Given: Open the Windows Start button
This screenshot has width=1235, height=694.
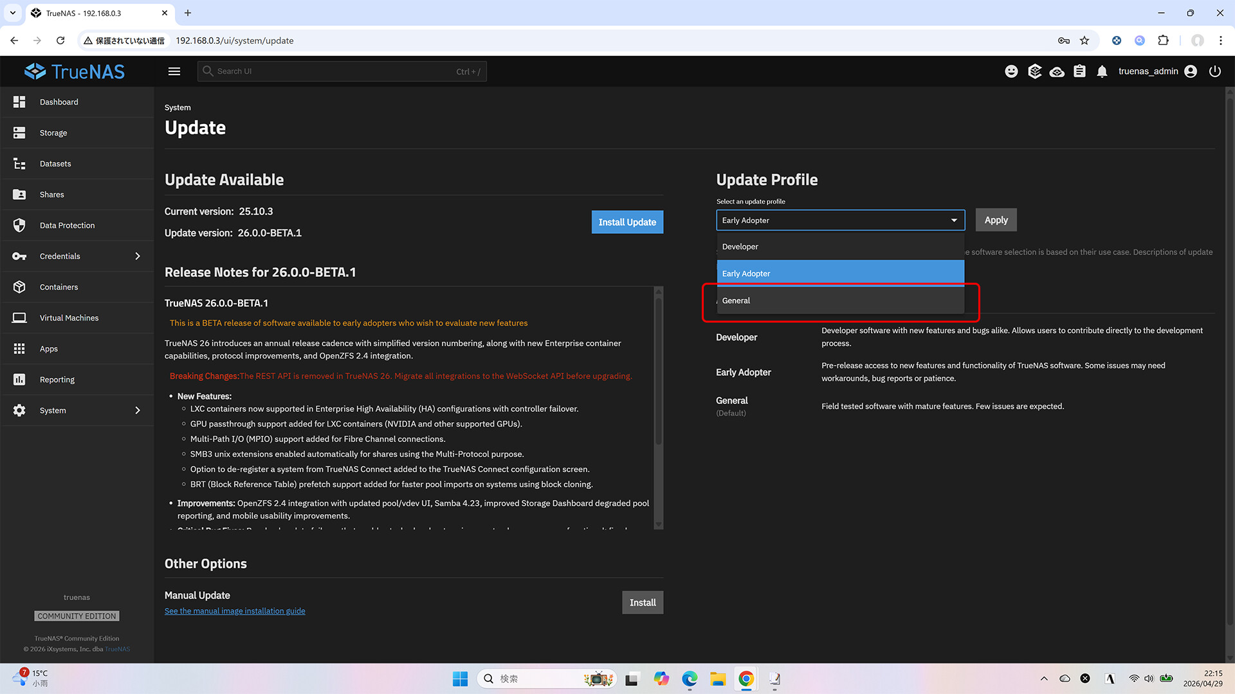Looking at the screenshot, I should [x=461, y=679].
